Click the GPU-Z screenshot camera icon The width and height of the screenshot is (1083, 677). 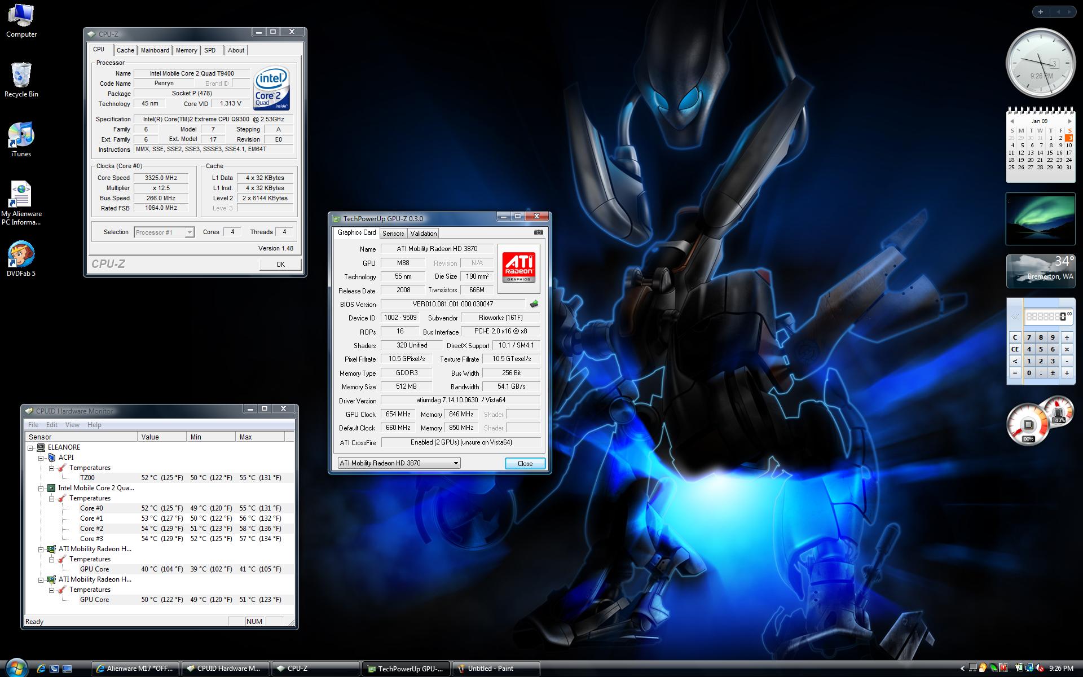click(539, 232)
